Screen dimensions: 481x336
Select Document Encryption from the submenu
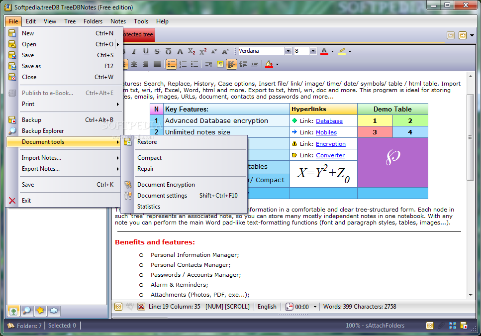(x=184, y=184)
